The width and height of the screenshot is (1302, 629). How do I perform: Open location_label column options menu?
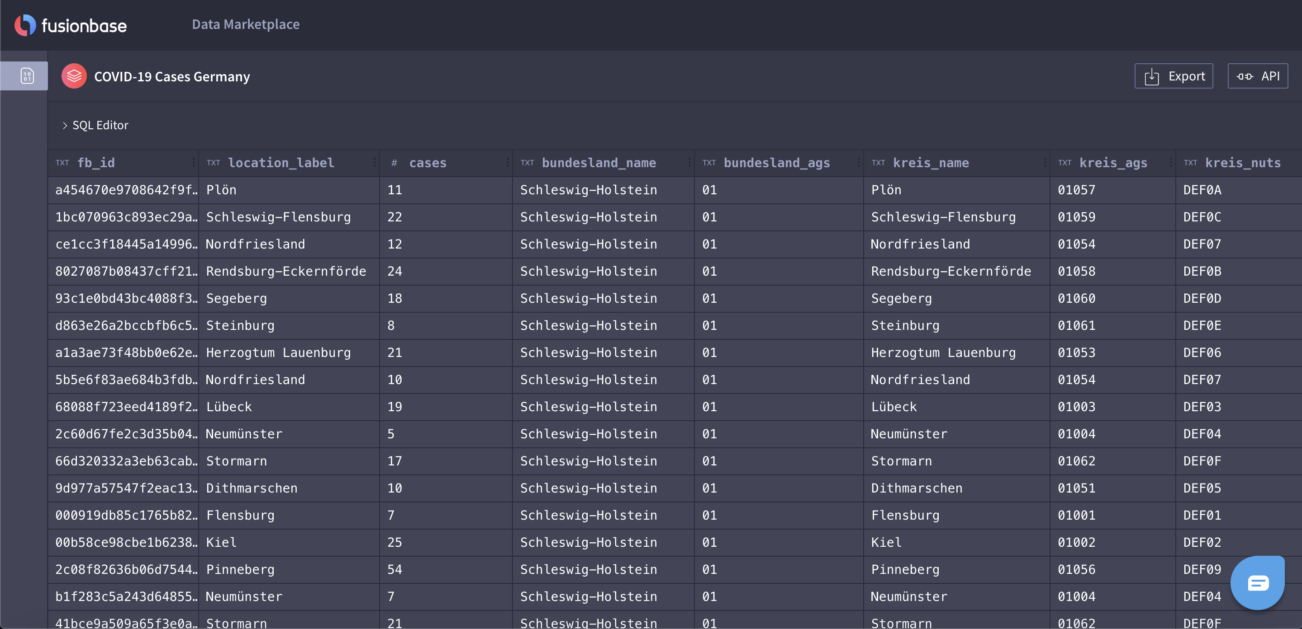pos(374,163)
